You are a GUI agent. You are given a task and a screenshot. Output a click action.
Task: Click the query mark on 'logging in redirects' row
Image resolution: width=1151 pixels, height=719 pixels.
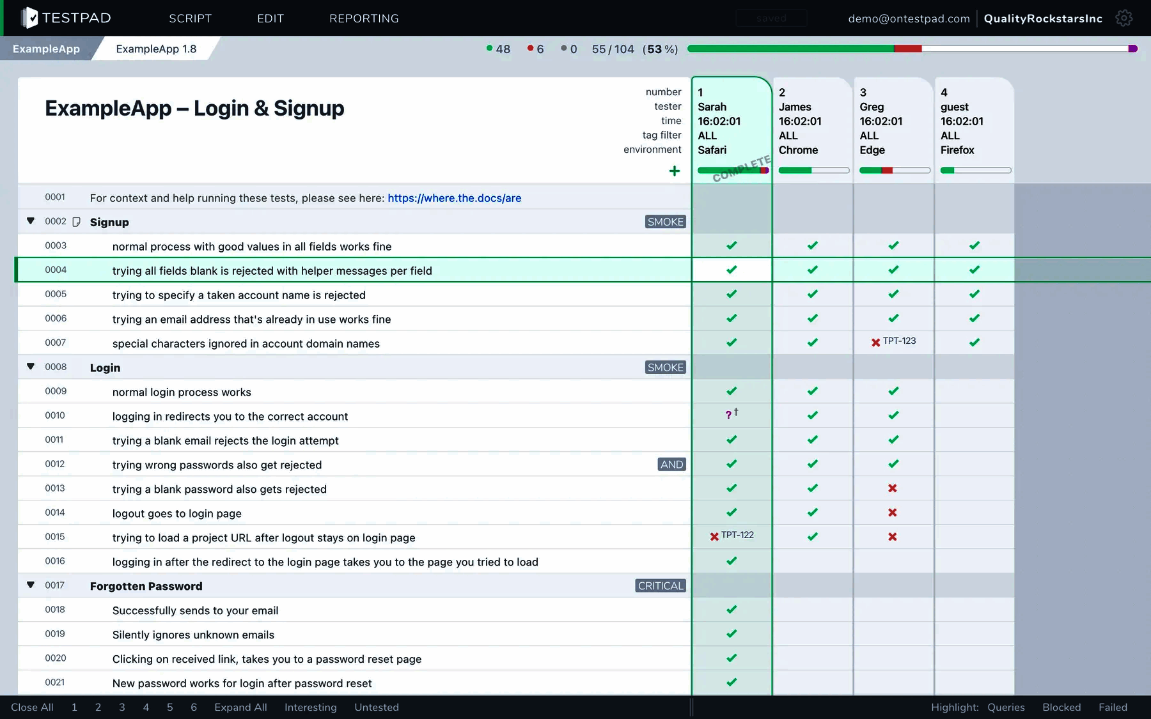pos(728,415)
